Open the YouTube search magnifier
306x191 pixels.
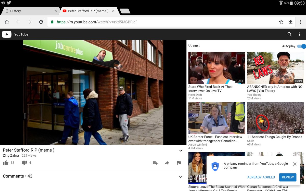[x=289, y=34]
